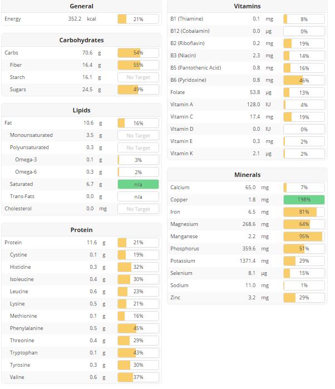Select the Vitamin C nutrient label
The image size is (335, 389).
click(181, 117)
